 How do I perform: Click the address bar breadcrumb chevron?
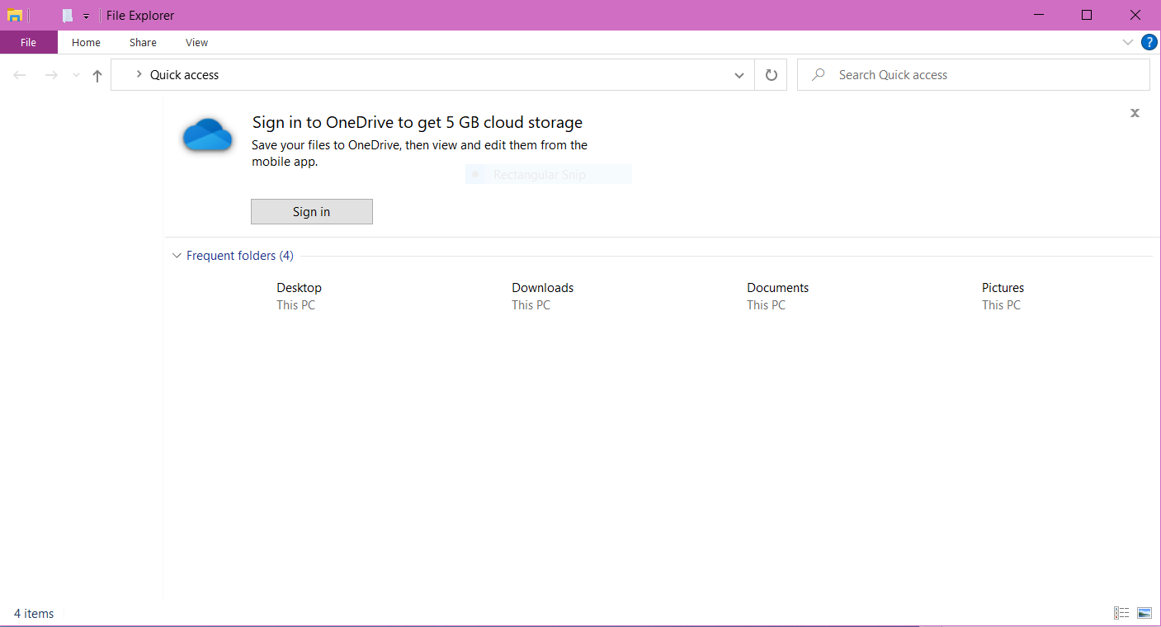coord(139,74)
